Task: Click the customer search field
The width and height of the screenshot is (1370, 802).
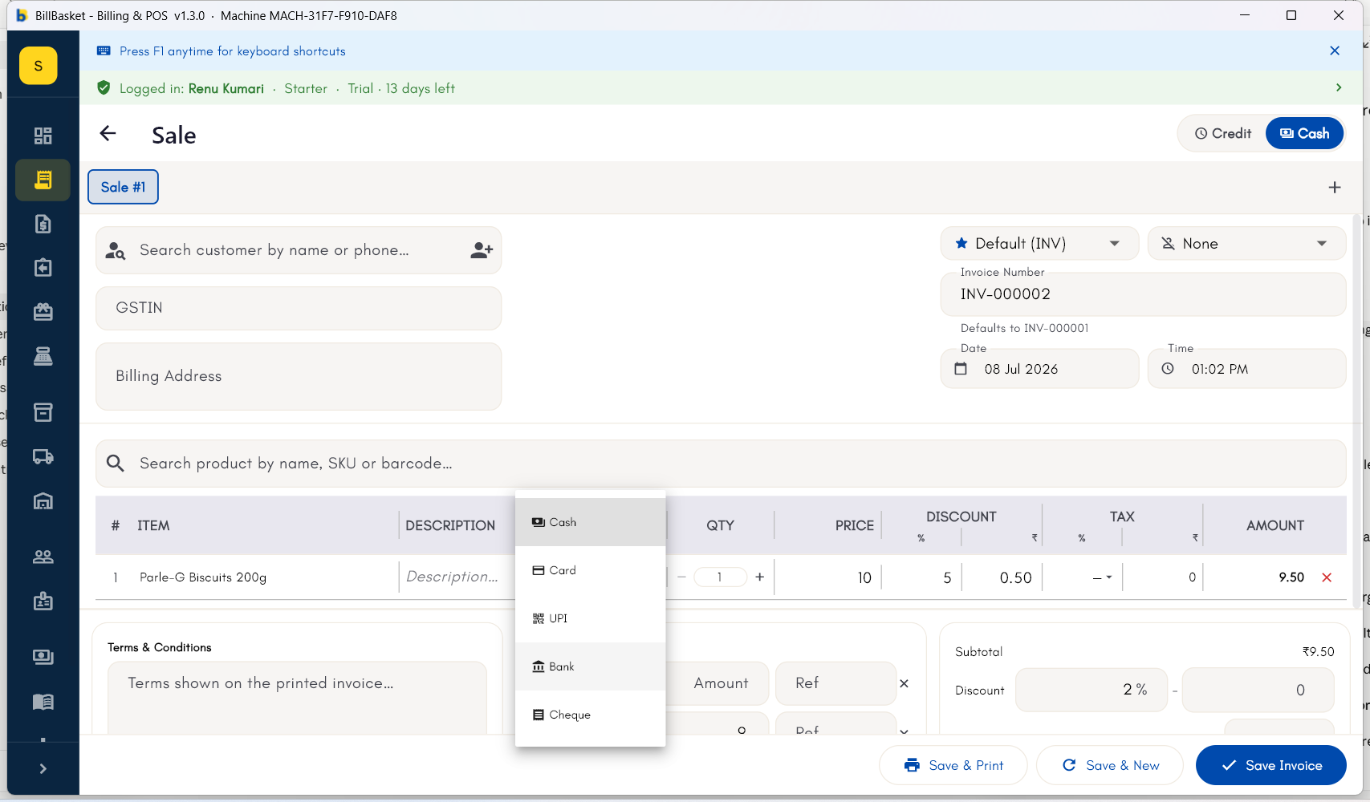Action: coord(299,250)
